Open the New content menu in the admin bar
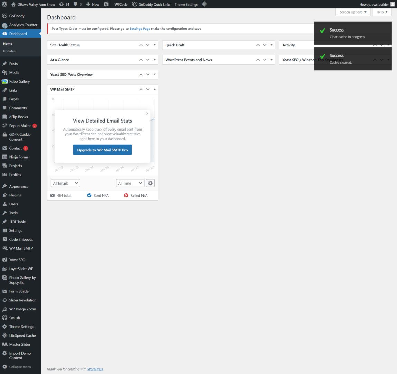 click(x=93, y=4)
